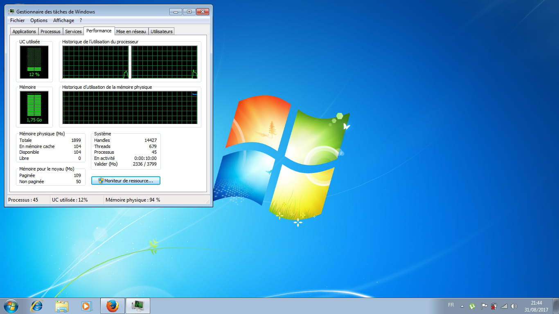
Task: Click the Valider value 2336 / 3799
Action: pyautogui.click(x=145, y=164)
